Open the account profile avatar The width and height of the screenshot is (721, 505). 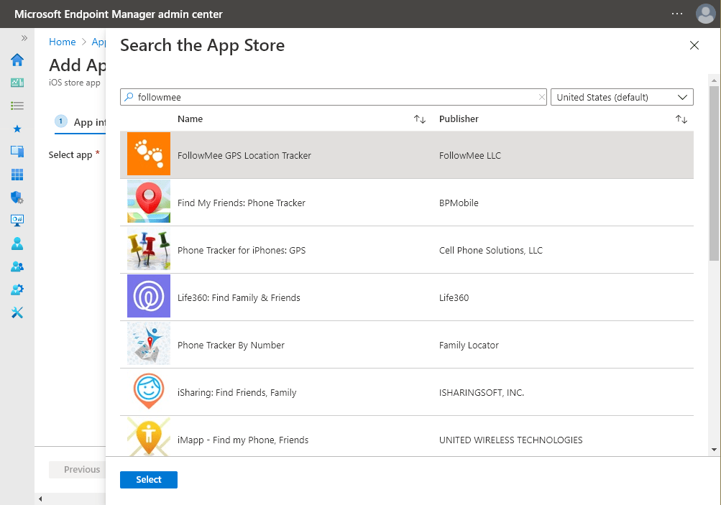pyautogui.click(x=705, y=14)
